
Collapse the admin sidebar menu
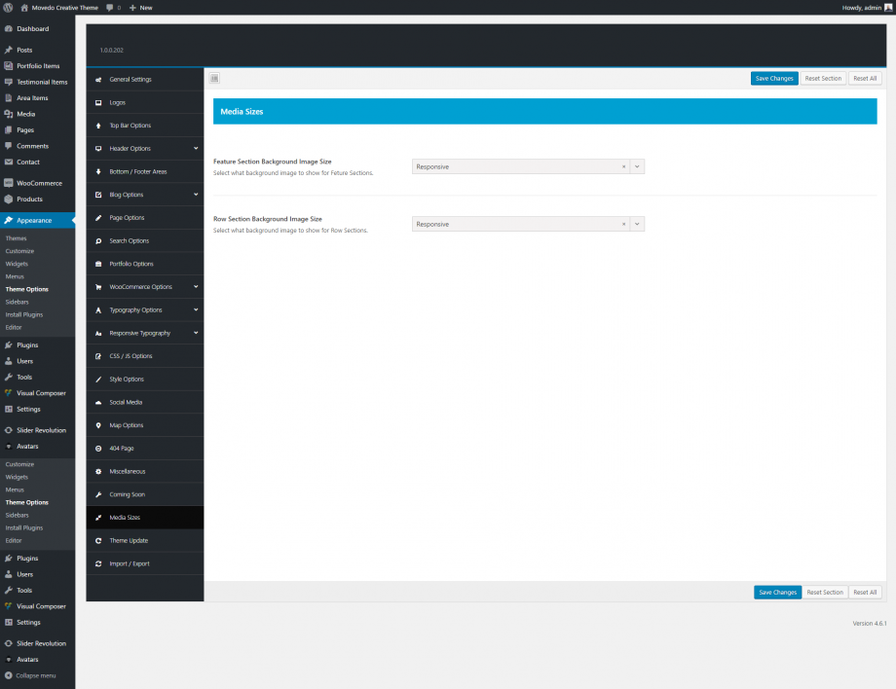pyautogui.click(x=35, y=675)
